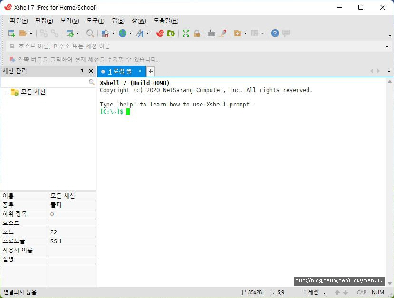394x298 pixels.
Task: Click the lock screen padlock icon
Action: coord(197,33)
